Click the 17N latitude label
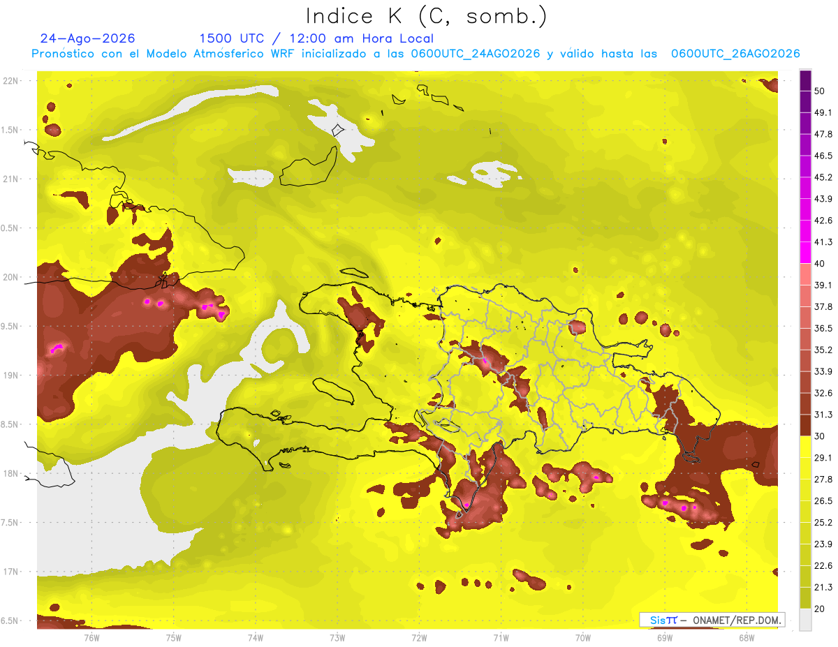The height and width of the screenshot is (647, 838). [11, 572]
